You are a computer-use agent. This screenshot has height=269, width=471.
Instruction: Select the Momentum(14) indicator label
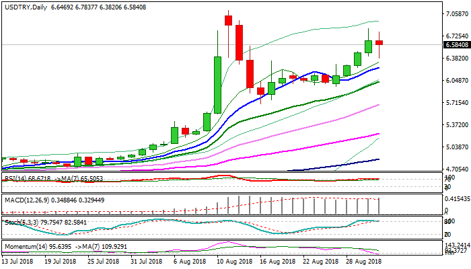click(22, 245)
